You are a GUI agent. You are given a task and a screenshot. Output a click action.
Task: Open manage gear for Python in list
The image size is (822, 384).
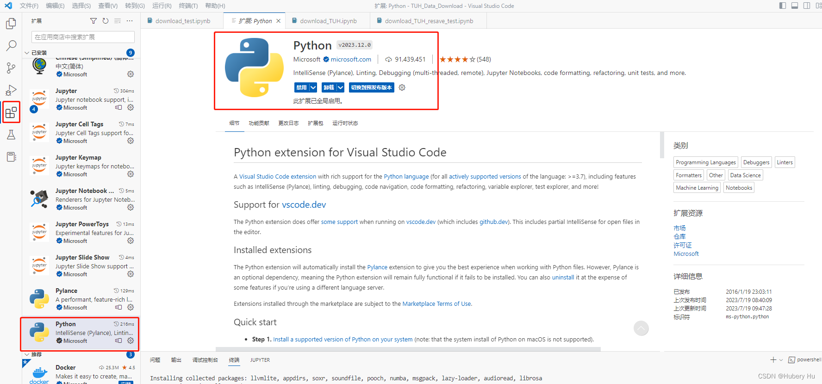click(x=131, y=341)
